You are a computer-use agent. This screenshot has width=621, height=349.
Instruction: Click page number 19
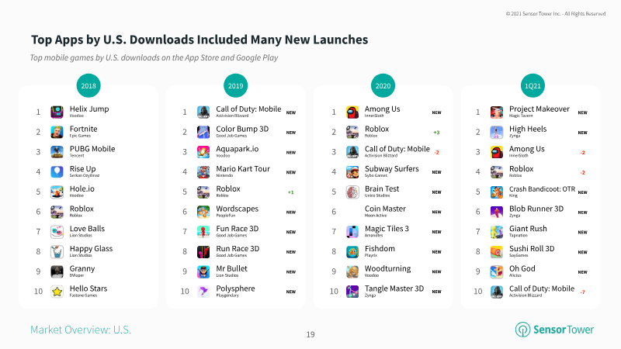[310, 334]
